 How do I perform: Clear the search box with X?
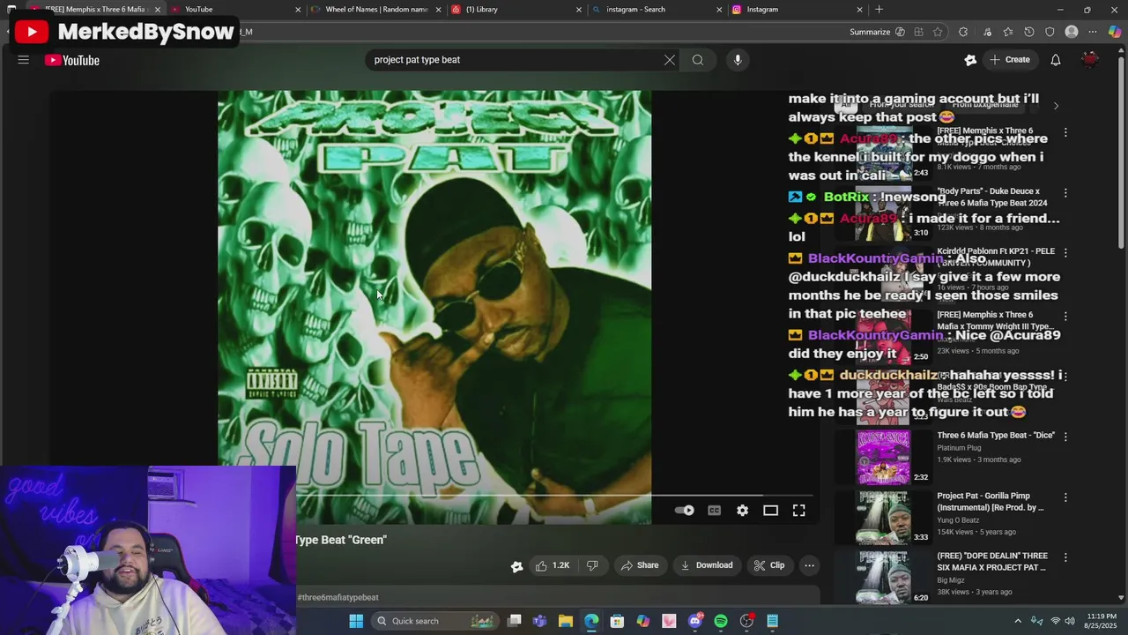(x=670, y=60)
